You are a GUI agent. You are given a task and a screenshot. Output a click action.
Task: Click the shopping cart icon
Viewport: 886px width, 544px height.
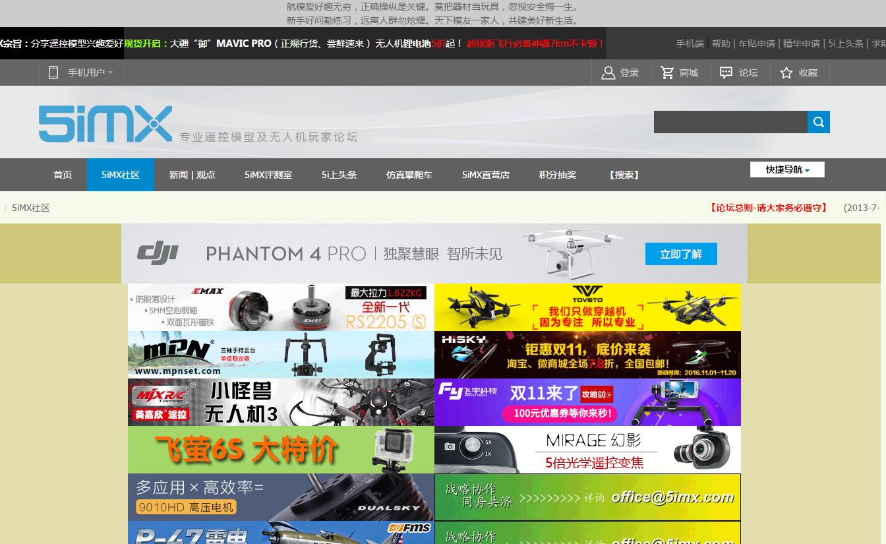click(x=668, y=73)
